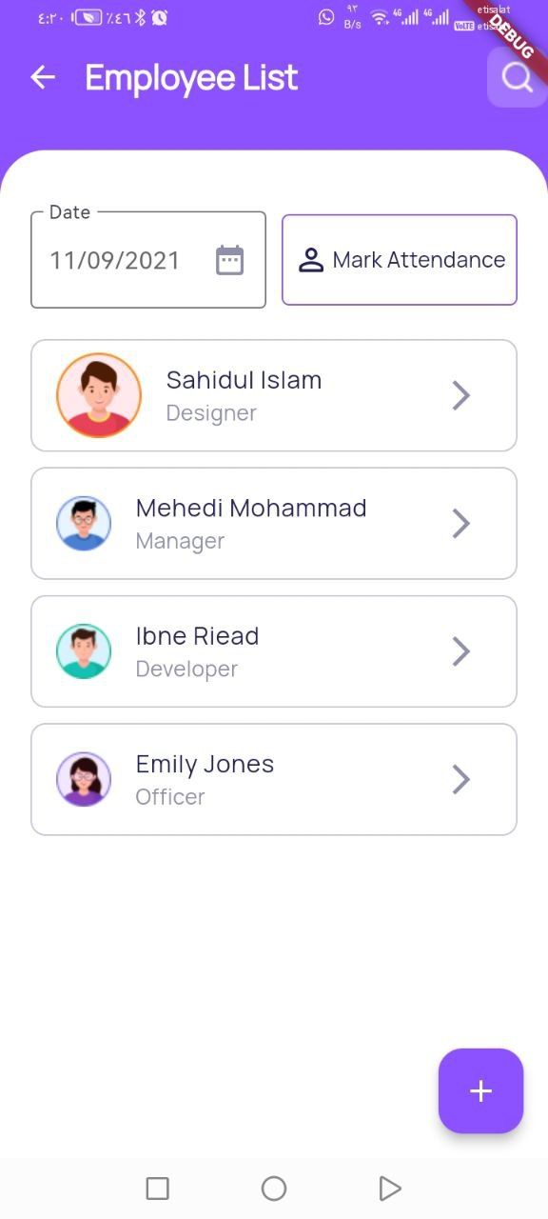Screen dimensions: 548x1219
Task: Expand Ibne Riead row chevron
Action: pyautogui.click(x=461, y=651)
